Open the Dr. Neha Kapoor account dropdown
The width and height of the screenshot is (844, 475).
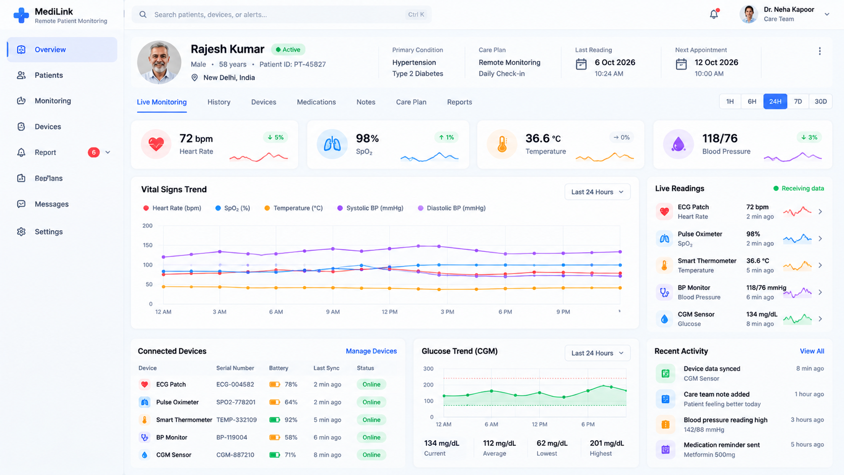click(x=827, y=14)
